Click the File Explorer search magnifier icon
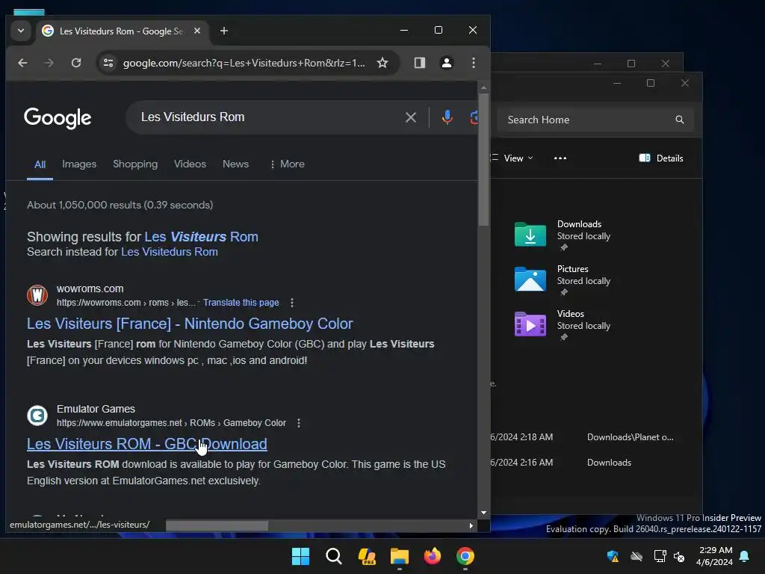Screen dimensions: 765x574 click(680, 120)
